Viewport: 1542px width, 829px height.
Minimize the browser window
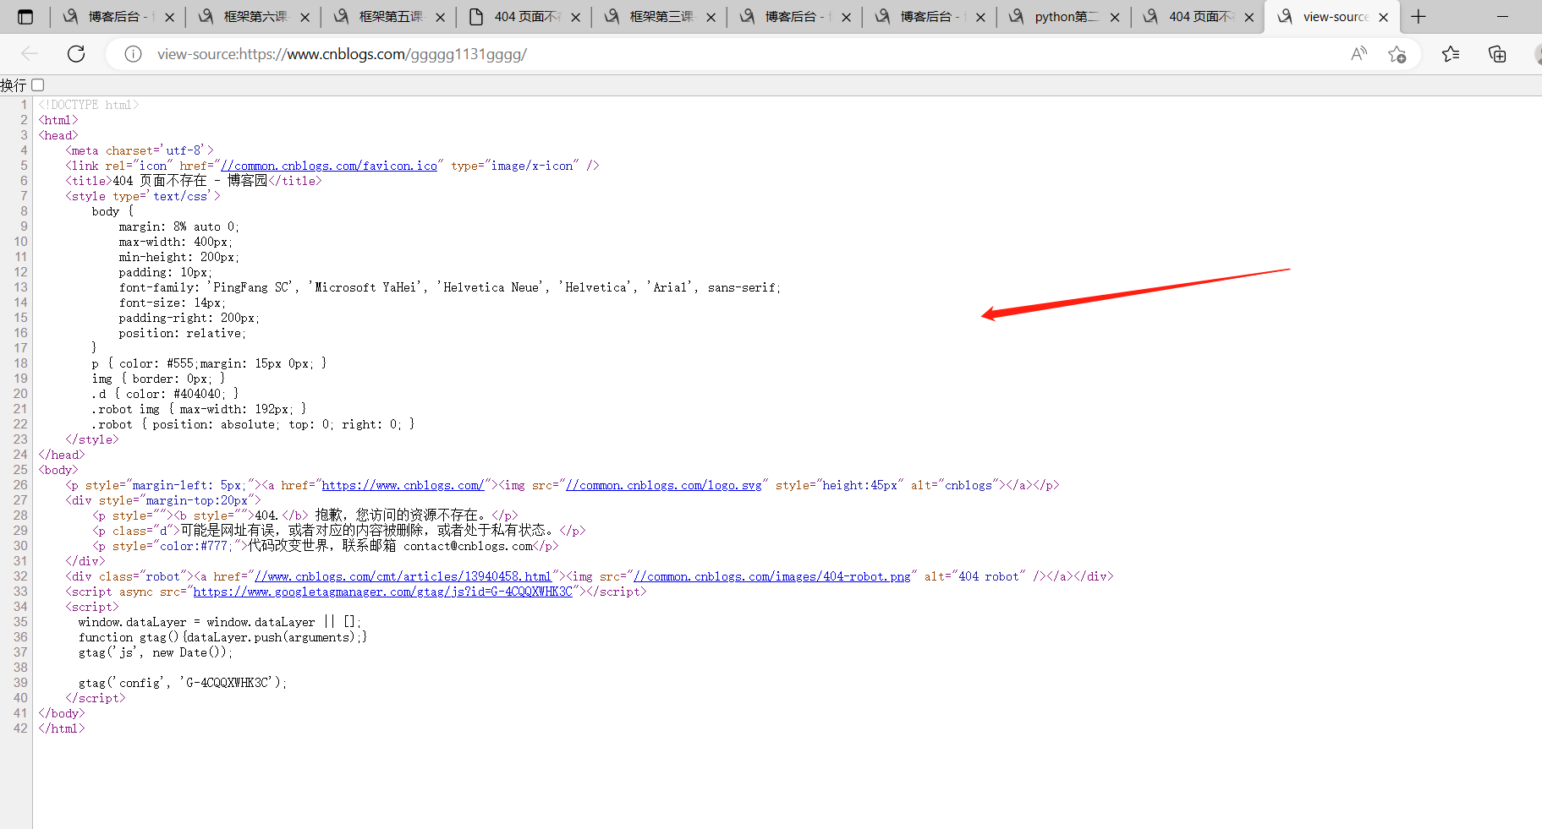[x=1503, y=17]
